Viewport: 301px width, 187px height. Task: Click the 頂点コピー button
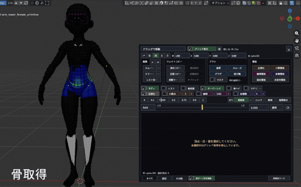pyautogui.click(x=175, y=68)
